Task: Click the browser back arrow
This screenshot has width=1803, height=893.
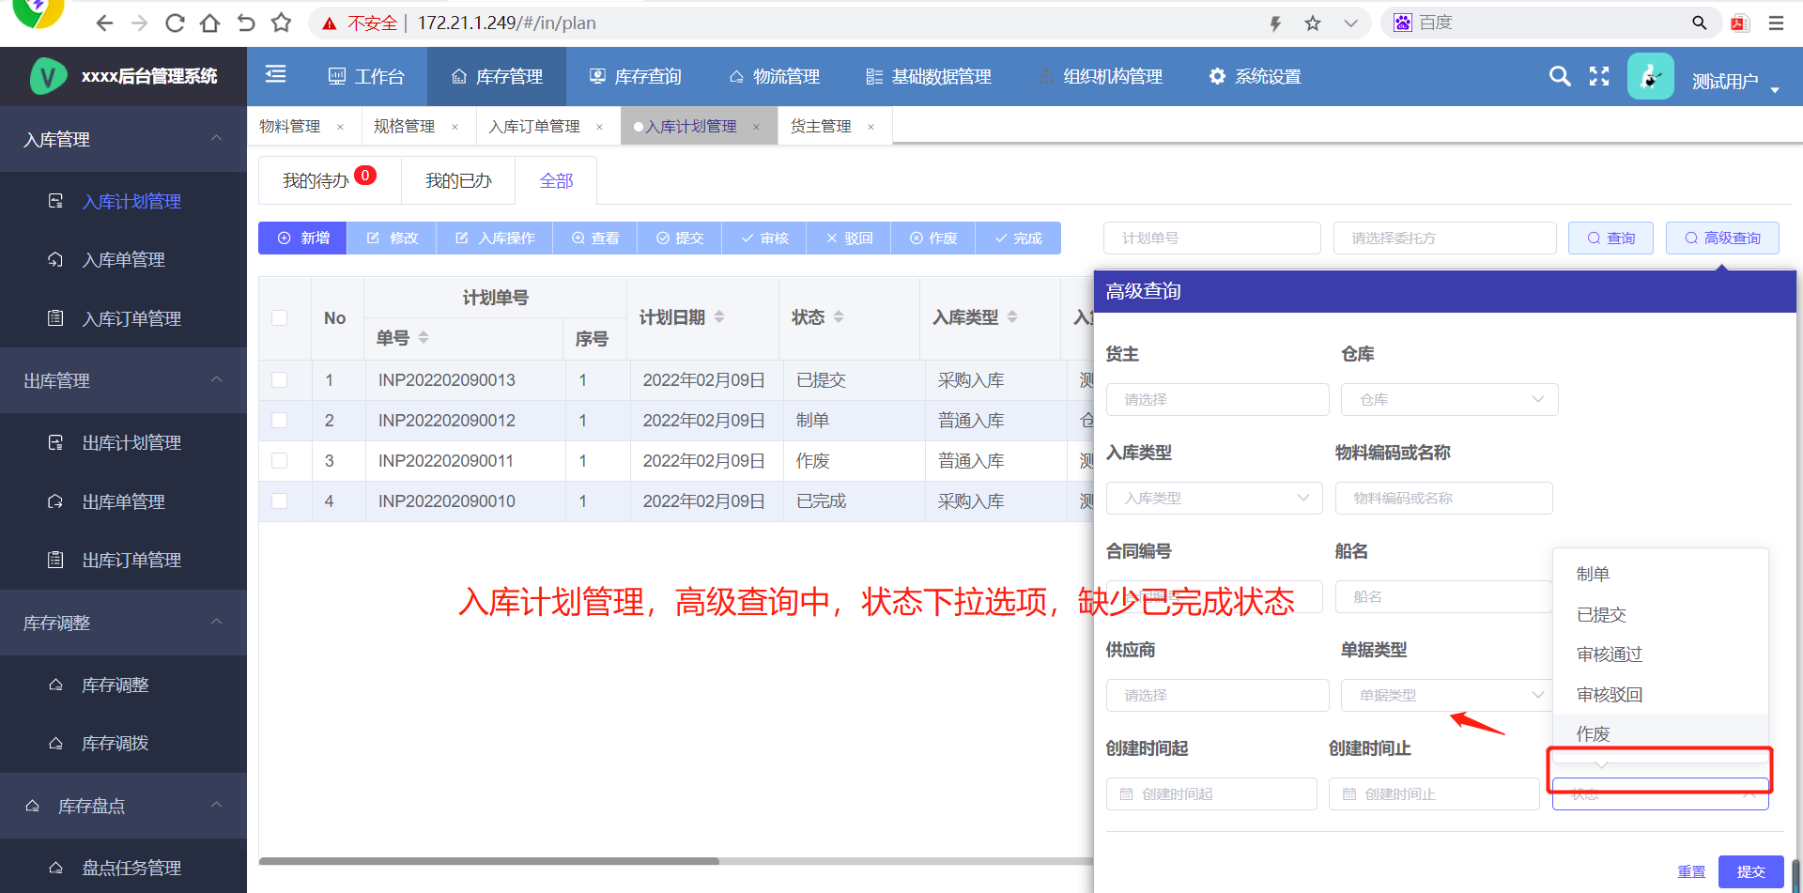Action: [x=104, y=23]
